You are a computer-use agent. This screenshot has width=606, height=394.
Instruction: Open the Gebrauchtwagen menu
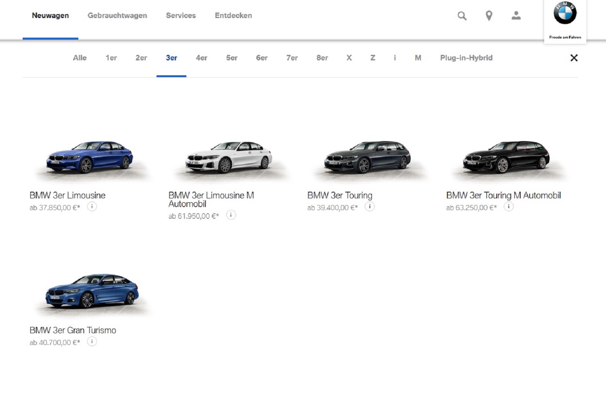click(x=117, y=16)
